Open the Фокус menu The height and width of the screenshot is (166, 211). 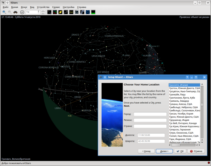24,7
